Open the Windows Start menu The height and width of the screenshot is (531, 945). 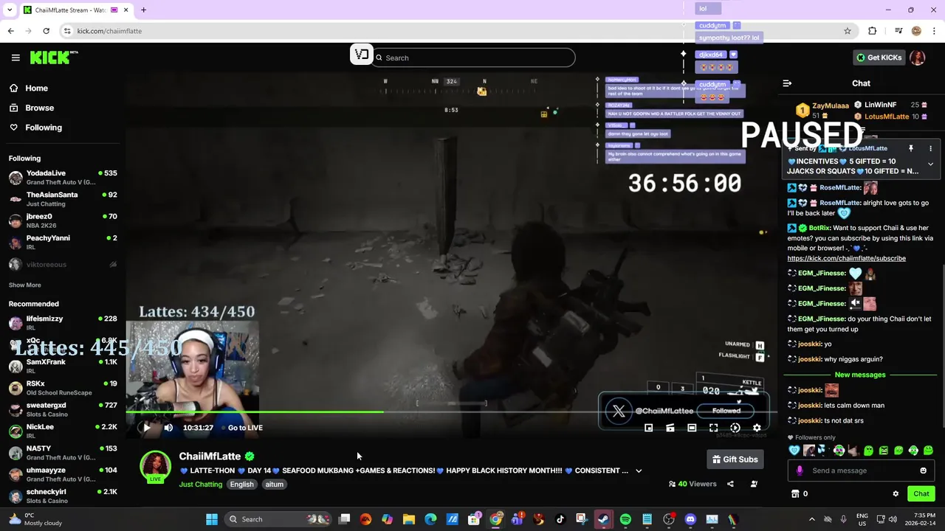(x=212, y=519)
